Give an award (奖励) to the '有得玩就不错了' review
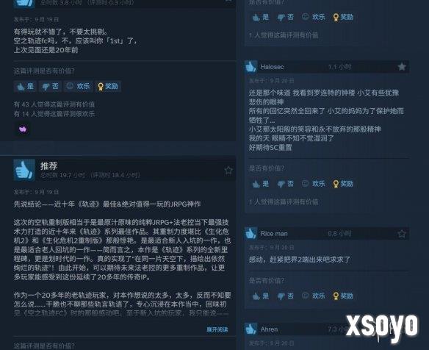 coord(108,87)
